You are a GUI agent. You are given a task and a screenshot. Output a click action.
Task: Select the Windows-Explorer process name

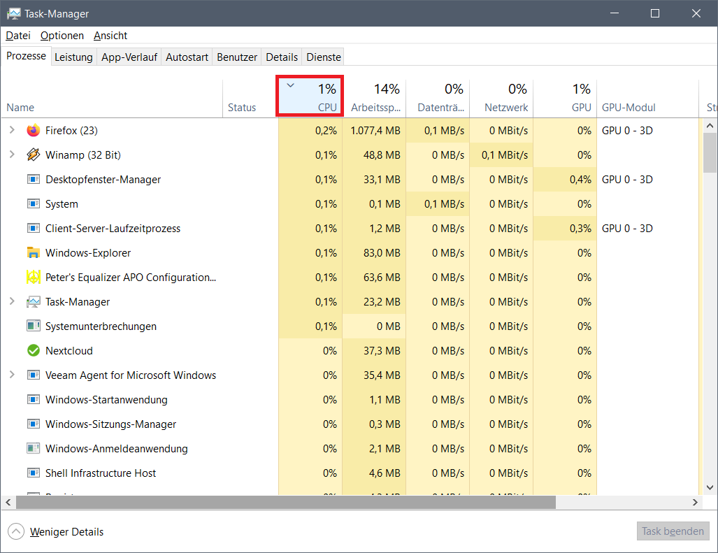[88, 252]
